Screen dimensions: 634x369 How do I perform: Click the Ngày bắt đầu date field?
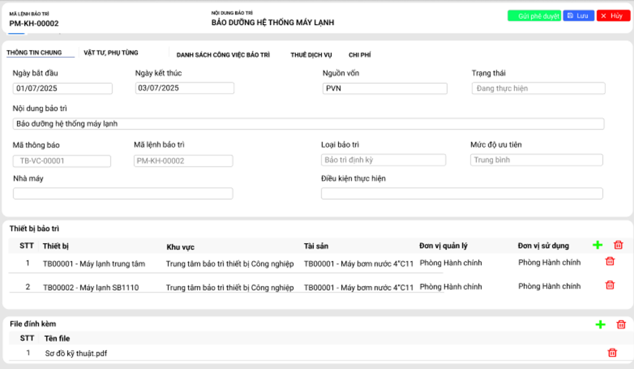(62, 88)
